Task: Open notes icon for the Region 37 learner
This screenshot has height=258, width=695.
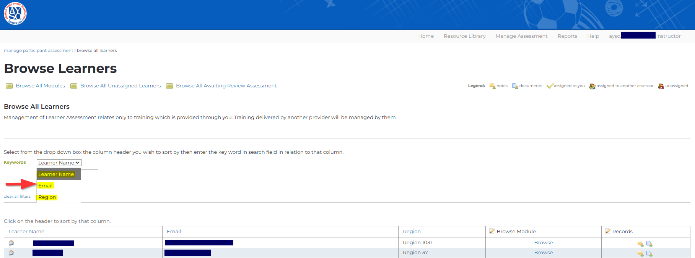Action: tap(640, 253)
